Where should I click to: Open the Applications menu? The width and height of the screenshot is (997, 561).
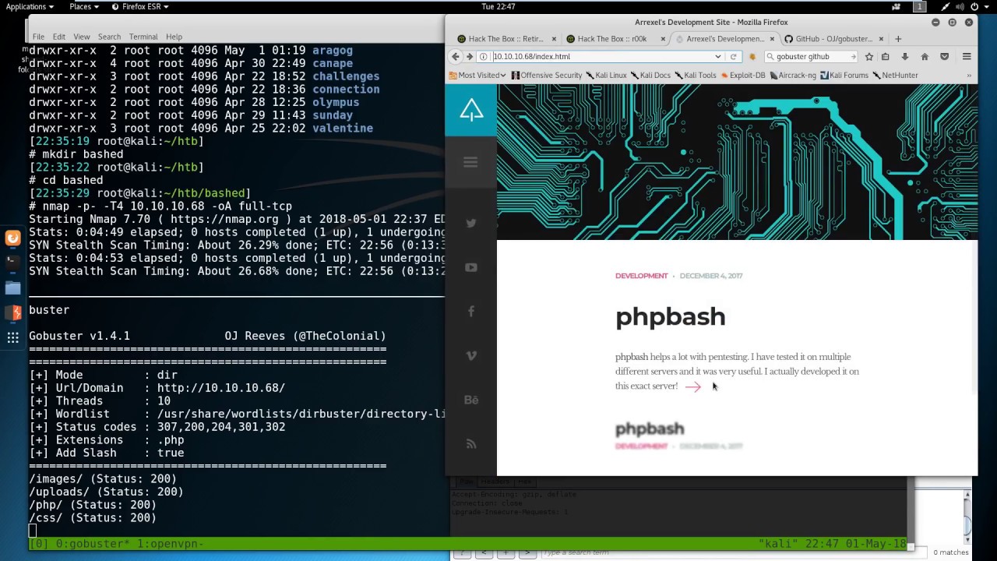click(x=30, y=6)
